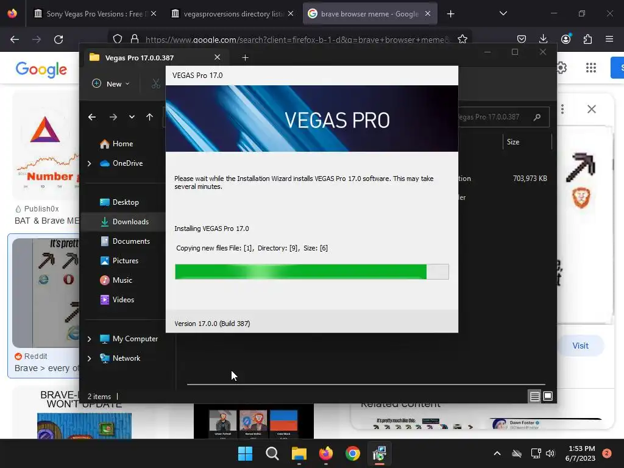Click the VEGAS Pro installation progress bar
The width and height of the screenshot is (624, 468).
pos(312,272)
